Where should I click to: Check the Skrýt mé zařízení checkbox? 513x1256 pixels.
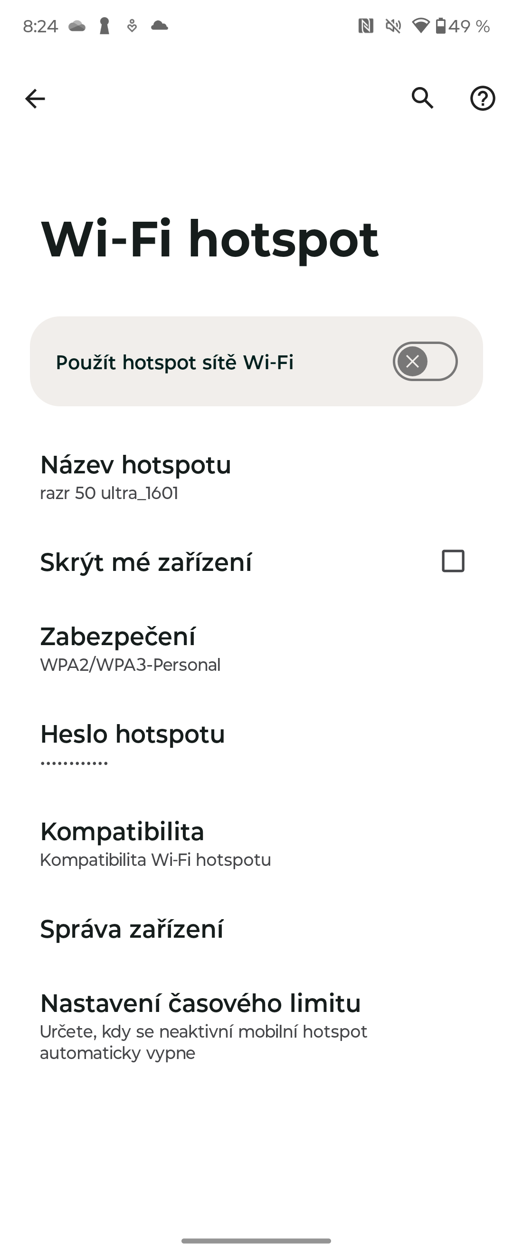click(453, 561)
